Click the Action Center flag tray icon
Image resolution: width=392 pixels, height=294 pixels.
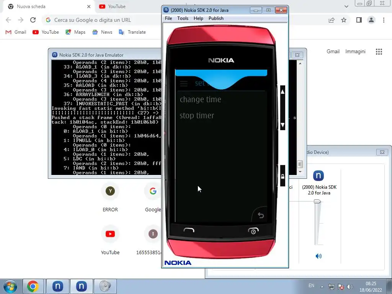340,287
